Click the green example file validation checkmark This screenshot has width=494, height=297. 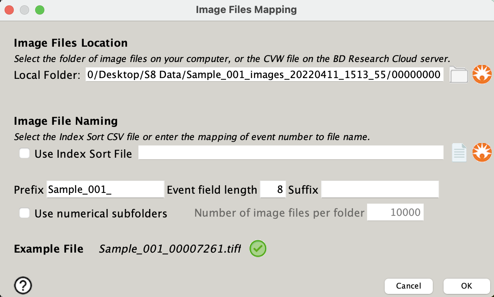257,248
